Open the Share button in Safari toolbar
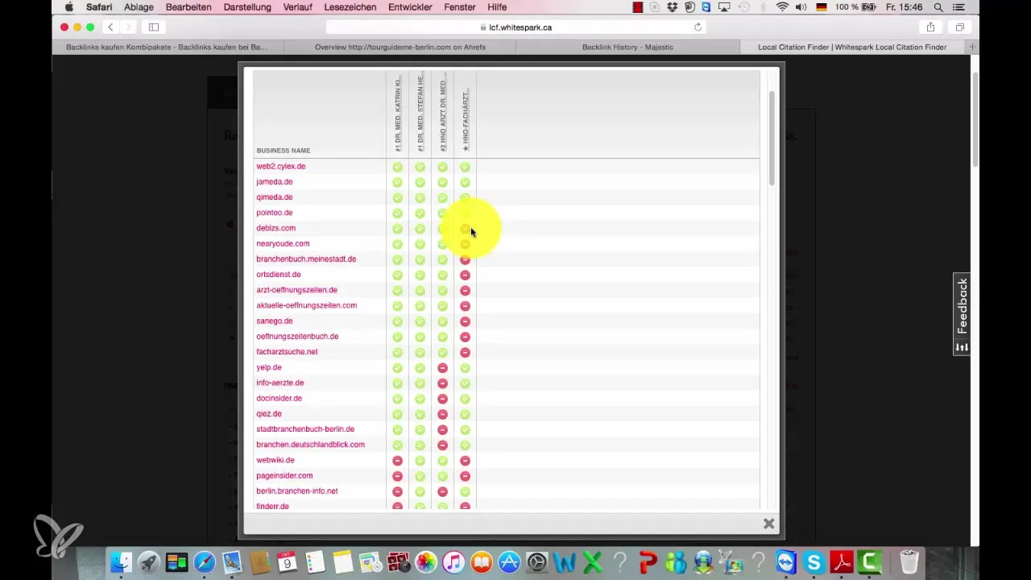1031x580 pixels. [930, 27]
